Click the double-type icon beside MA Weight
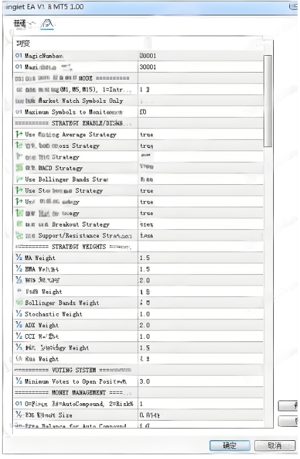 click(19, 257)
